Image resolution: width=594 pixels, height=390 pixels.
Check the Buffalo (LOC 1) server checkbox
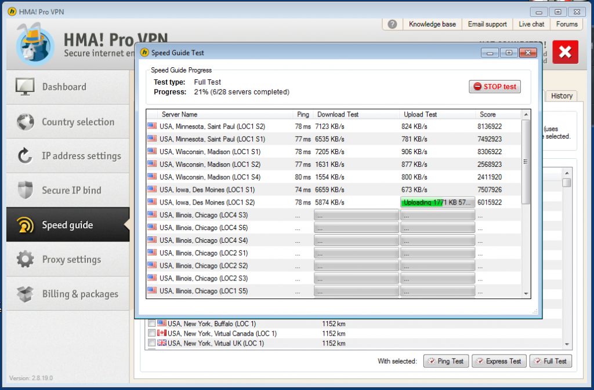coord(151,323)
